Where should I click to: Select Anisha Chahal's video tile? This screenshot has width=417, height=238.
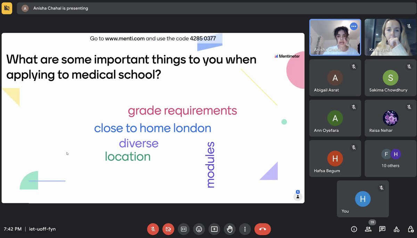pos(335,37)
